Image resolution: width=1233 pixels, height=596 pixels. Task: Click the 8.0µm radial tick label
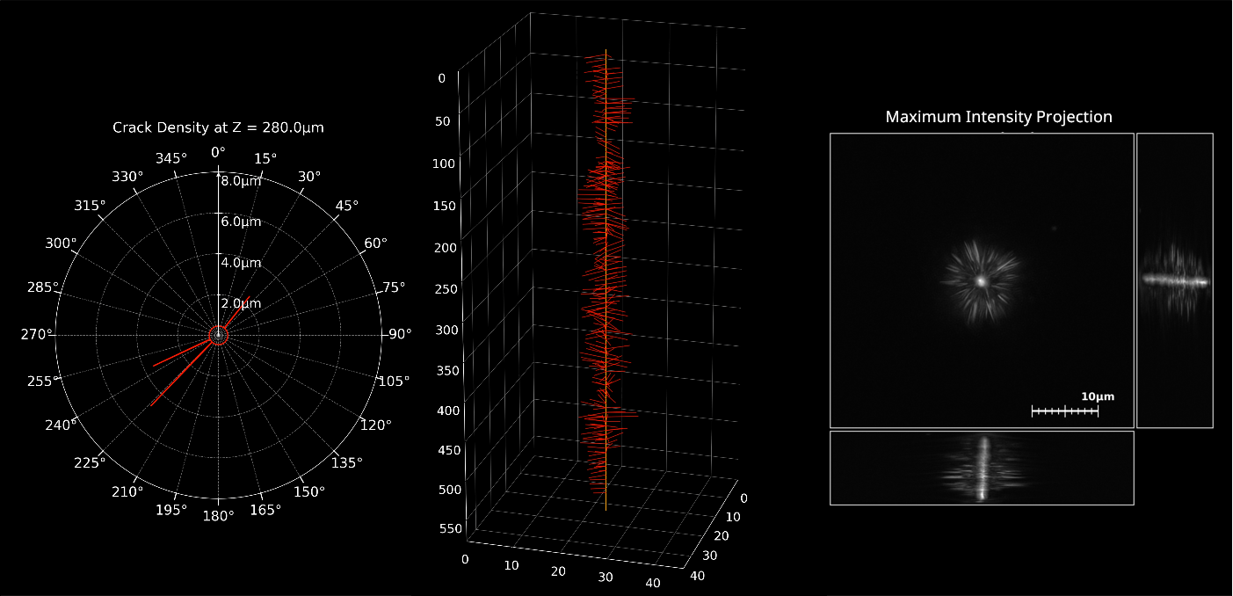pyautogui.click(x=241, y=181)
